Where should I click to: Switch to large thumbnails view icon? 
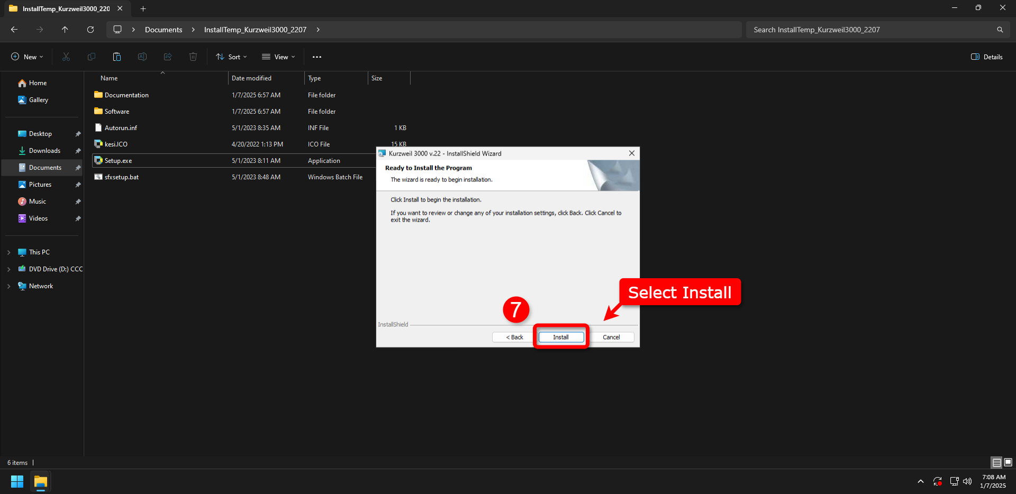click(1008, 463)
